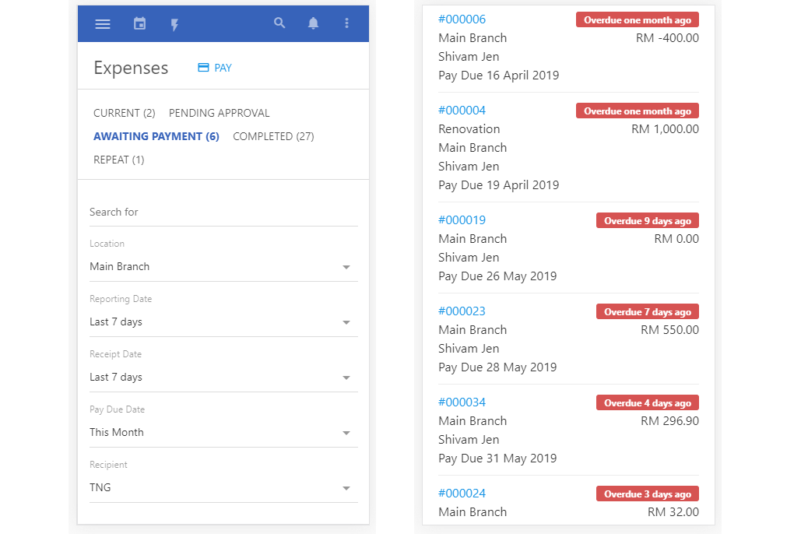This screenshot has width=801, height=534.
Task: Expand the Reporting Date selector
Action: (223, 321)
